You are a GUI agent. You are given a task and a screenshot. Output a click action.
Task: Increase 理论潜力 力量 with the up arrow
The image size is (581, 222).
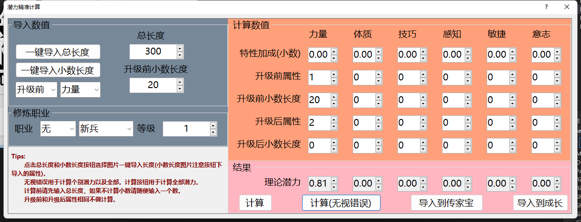[334, 180]
